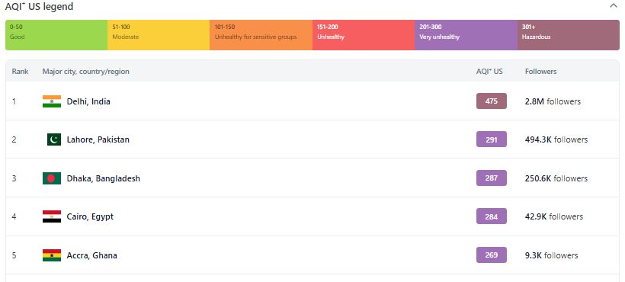625x282 pixels.
Task: Click the Hazardous 301+ legend swatch
Action: tap(569, 35)
